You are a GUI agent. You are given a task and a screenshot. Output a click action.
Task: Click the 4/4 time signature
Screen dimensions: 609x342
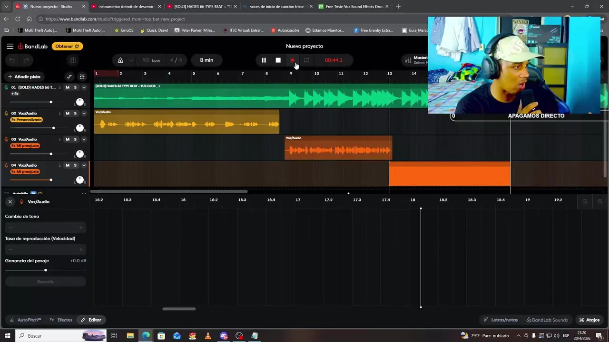[176, 60]
